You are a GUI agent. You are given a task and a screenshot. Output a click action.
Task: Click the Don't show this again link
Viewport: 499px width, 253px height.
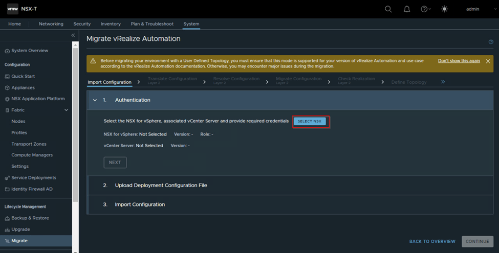coord(459,61)
